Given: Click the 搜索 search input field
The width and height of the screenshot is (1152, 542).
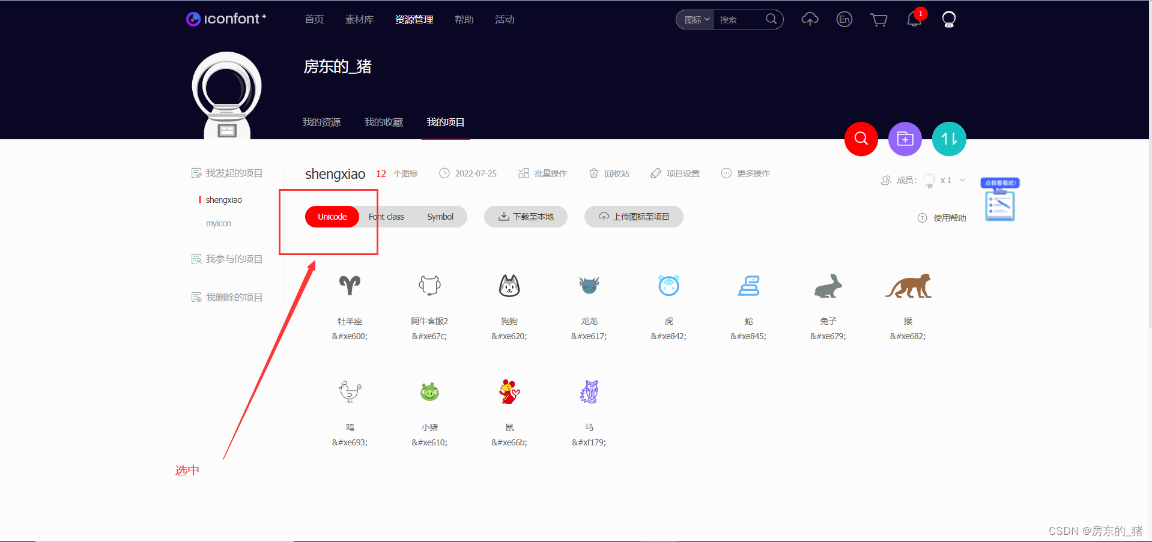Looking at the screenshot, I should 739,20.
